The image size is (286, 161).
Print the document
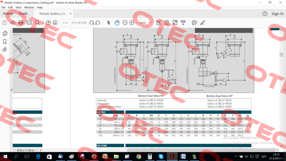21,23
